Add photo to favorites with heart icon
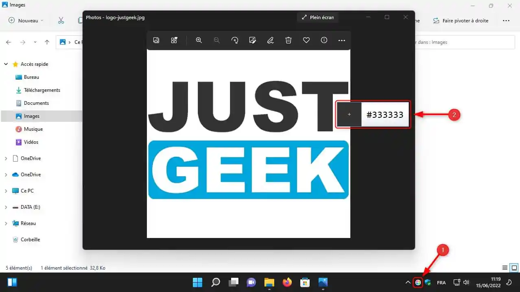 coord(306,40)
